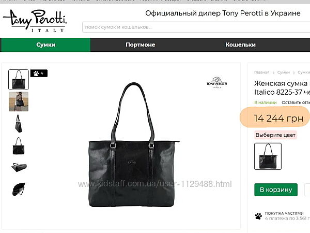Screen dimensions: 310x233
Task: Show the bag lying flat thumbnail
Action: (x=19, y=167)
